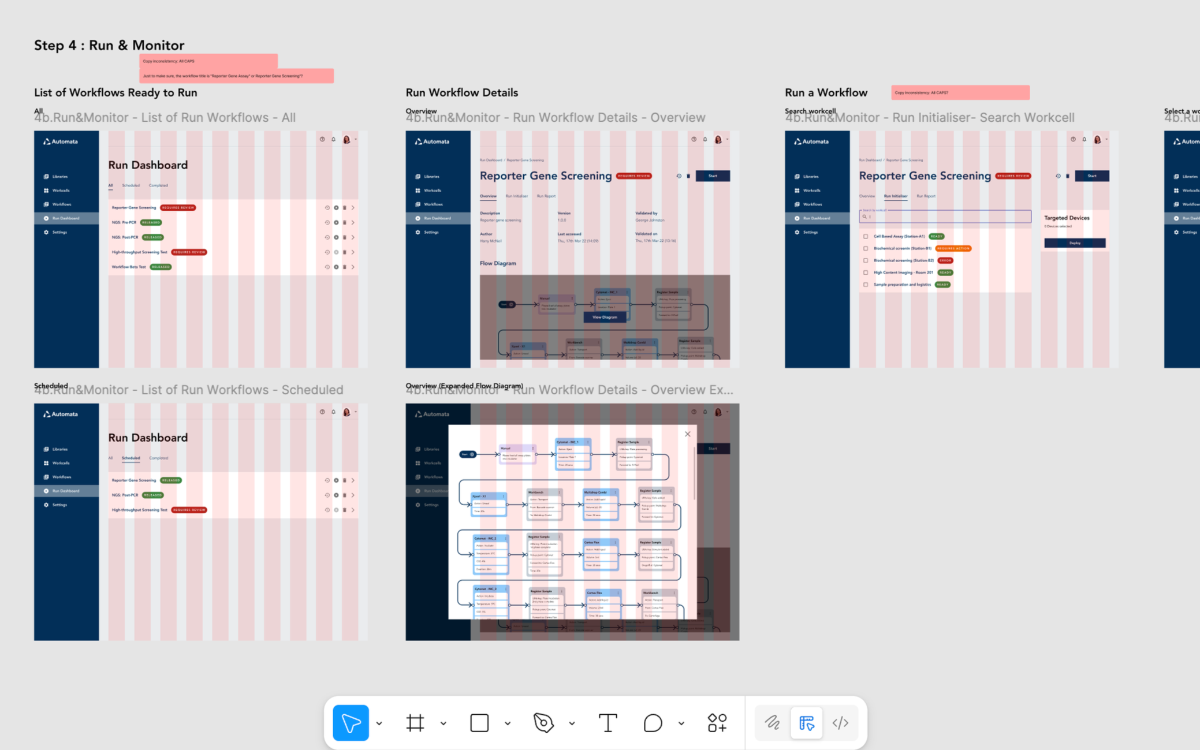Check the Cell Based Assay (Station-A1) checkbox
Image resolution: width=1200 pixels, height=750 pixels.
pyautogui.click(x=865, y=236)
